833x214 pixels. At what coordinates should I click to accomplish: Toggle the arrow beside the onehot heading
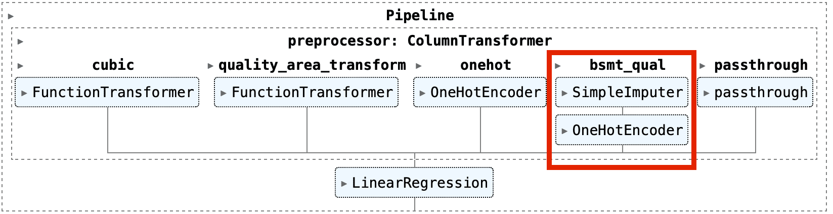pos(419,66)
